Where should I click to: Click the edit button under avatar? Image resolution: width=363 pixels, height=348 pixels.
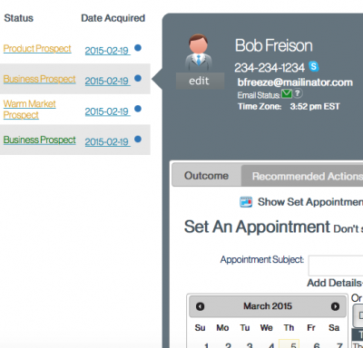point(200,81)
